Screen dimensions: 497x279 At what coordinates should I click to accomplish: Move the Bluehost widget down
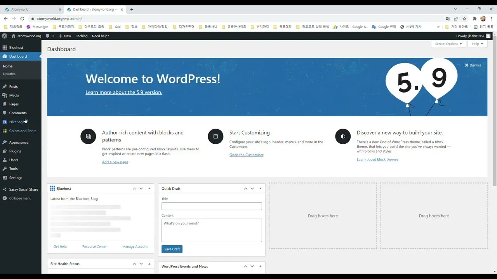[141, 189]
